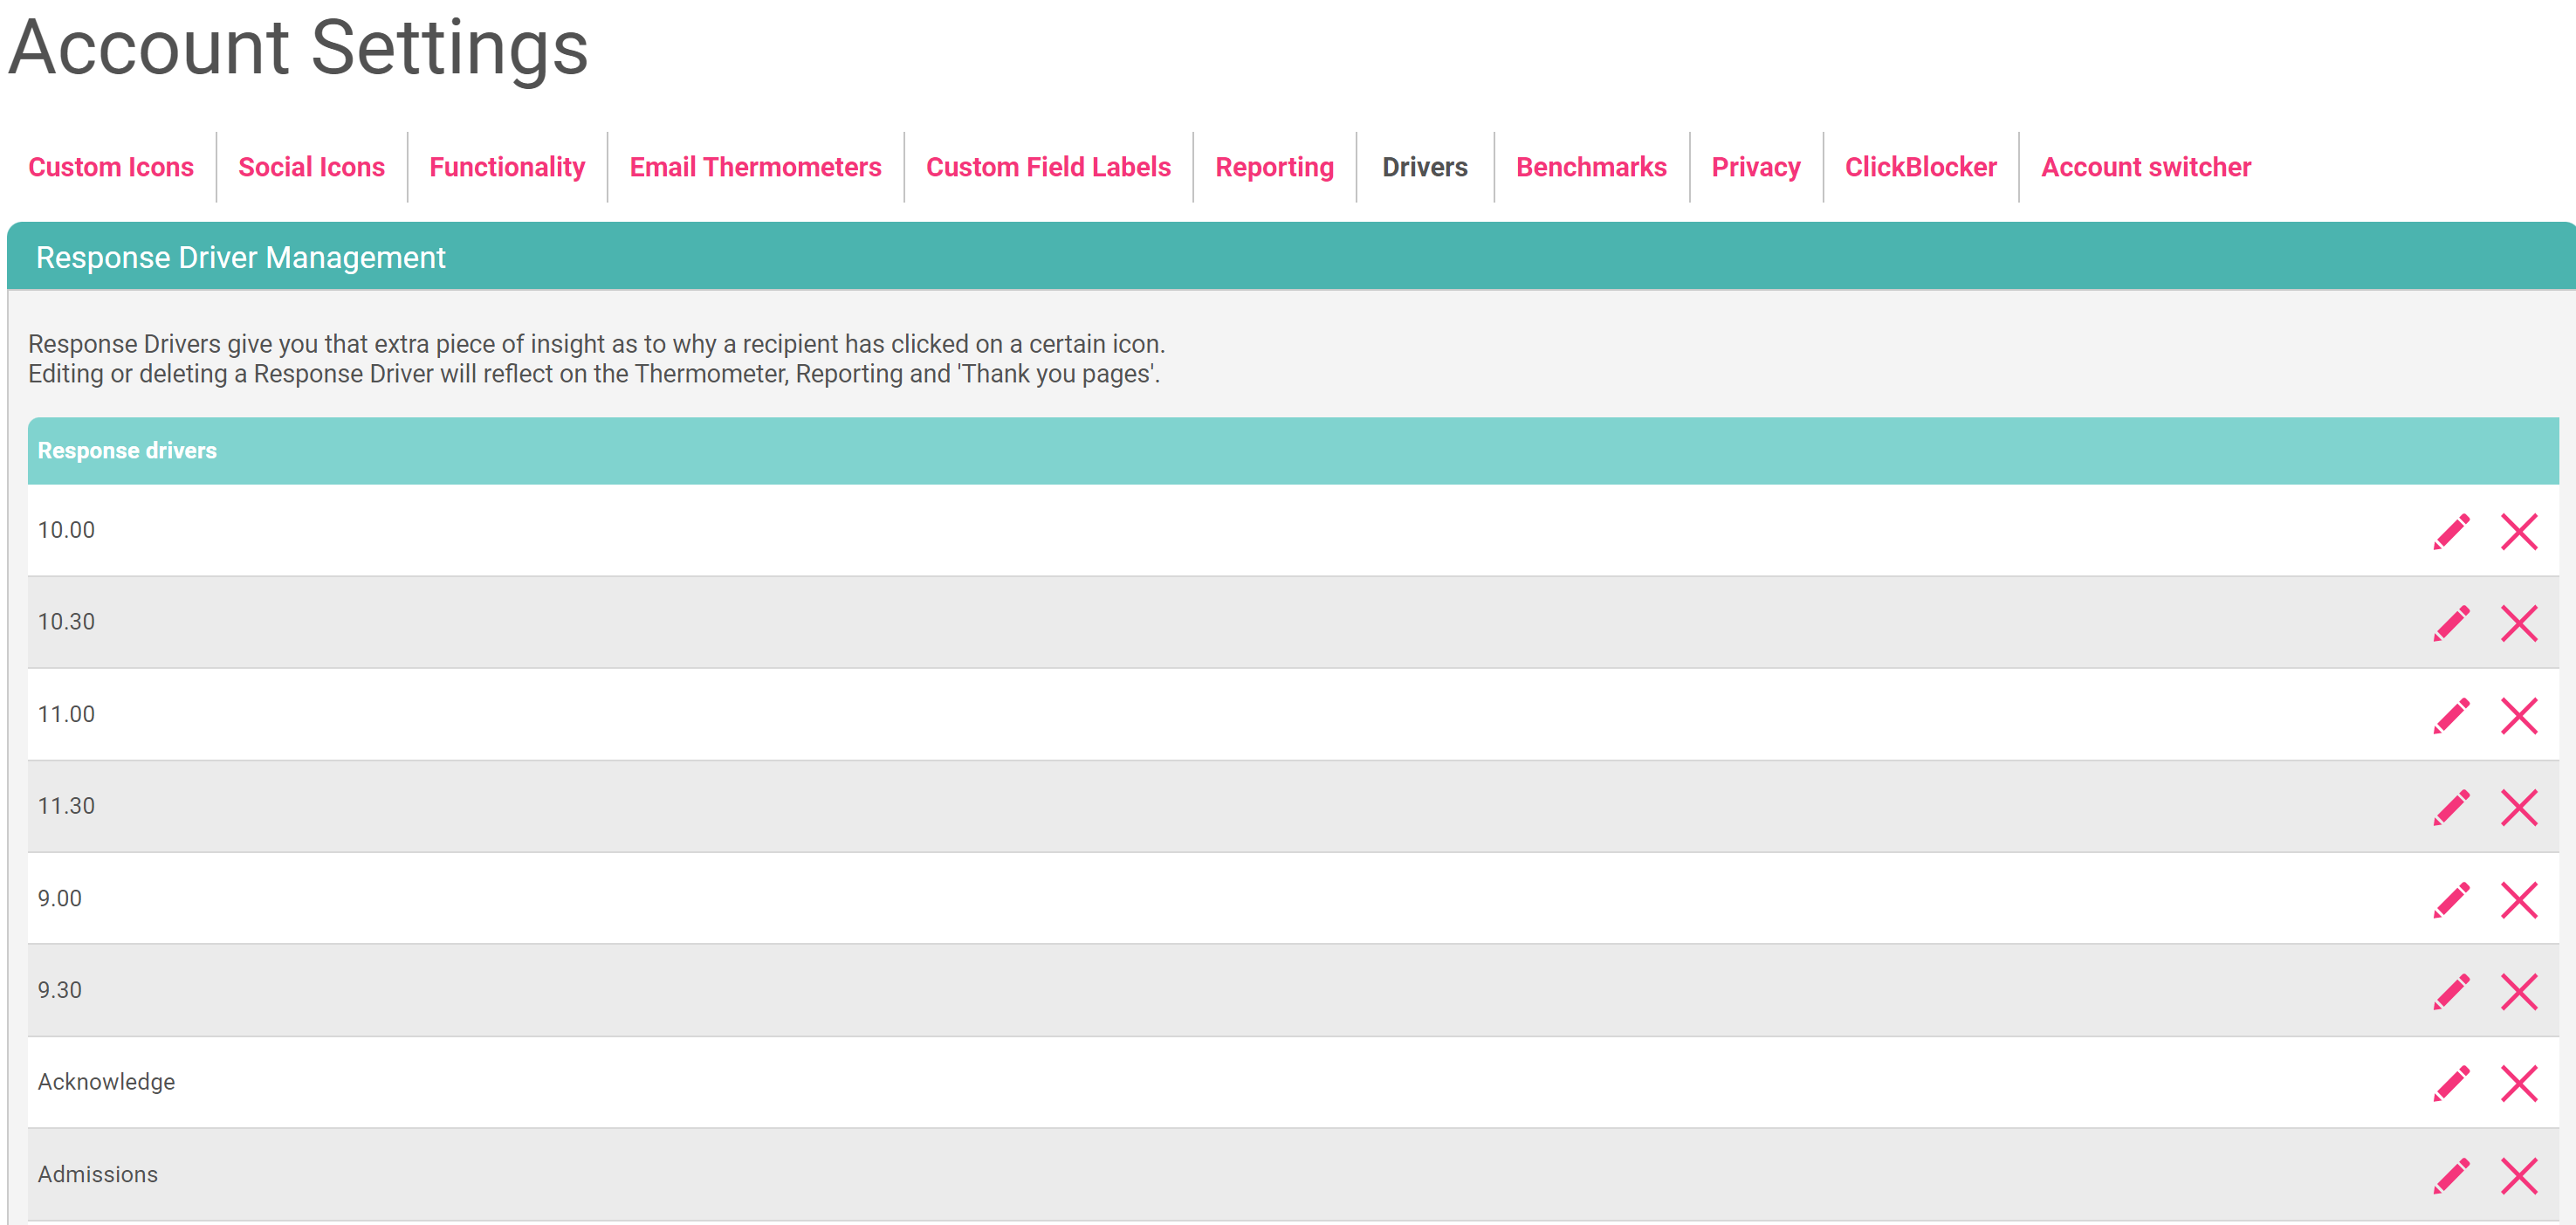2576x1225 pixels.
Task: Delete the 11.30 response driver
Action: pyautogui.click(x=2519, y=807)
